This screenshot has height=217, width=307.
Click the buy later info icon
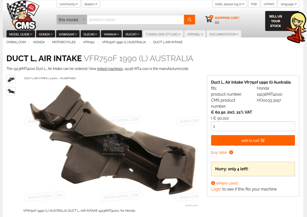click(231, 152)
